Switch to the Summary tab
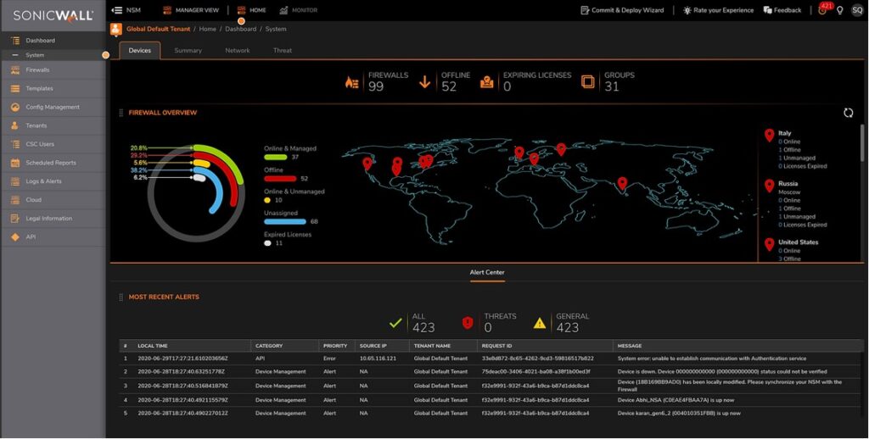 [188, 50]
